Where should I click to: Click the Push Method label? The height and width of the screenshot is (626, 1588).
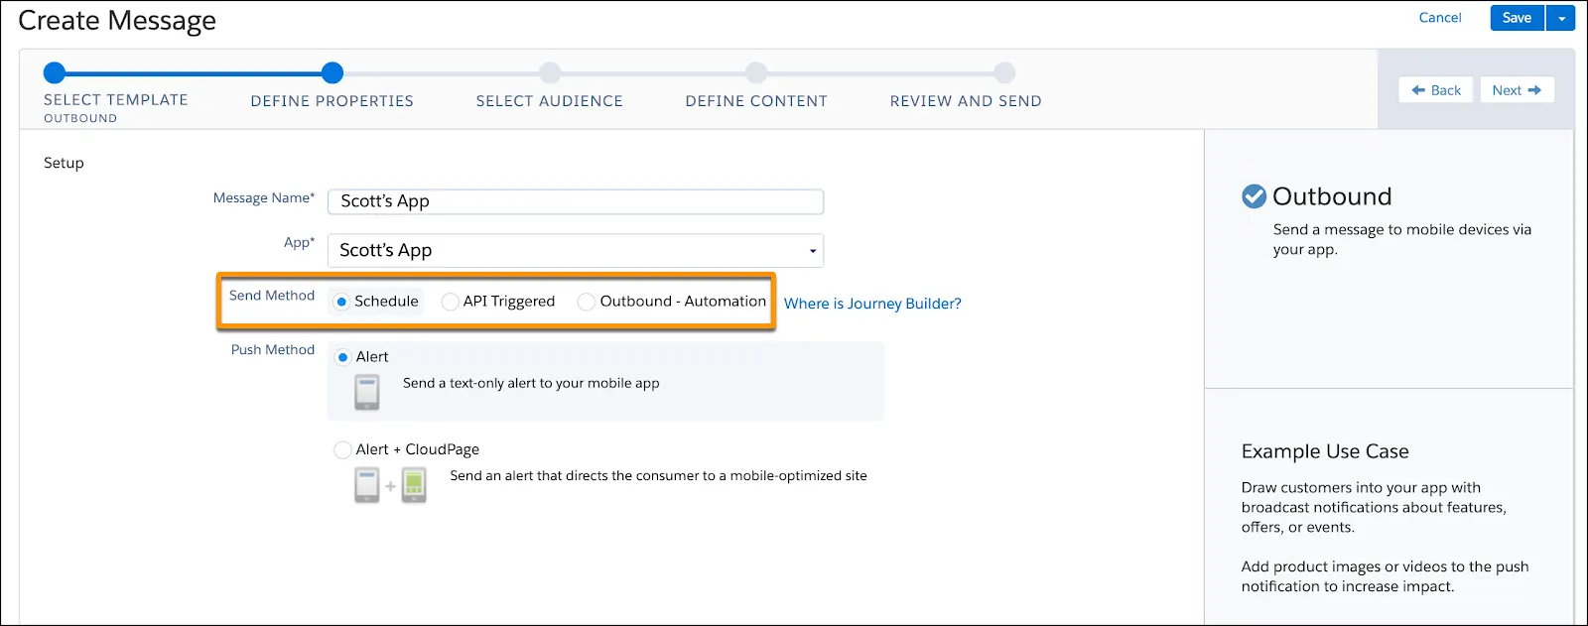(x=273, y=350)
